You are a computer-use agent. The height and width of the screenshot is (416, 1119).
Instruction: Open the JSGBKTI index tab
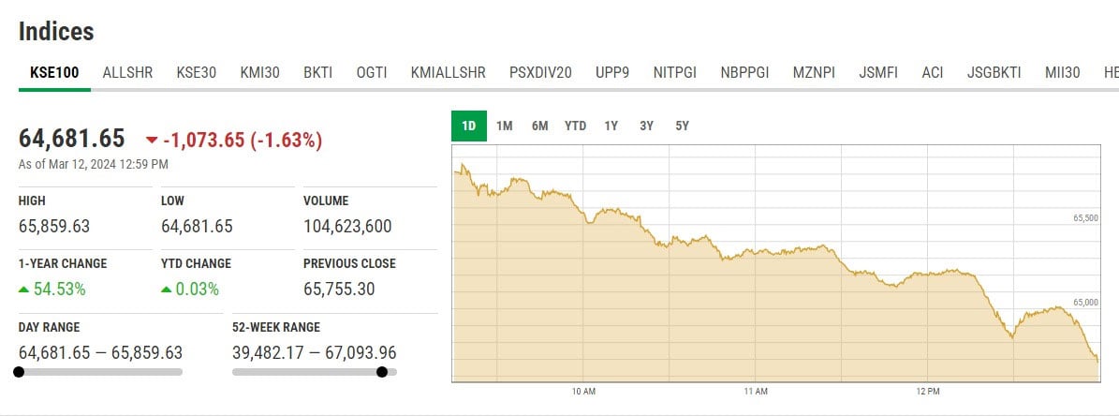(994, 72)
